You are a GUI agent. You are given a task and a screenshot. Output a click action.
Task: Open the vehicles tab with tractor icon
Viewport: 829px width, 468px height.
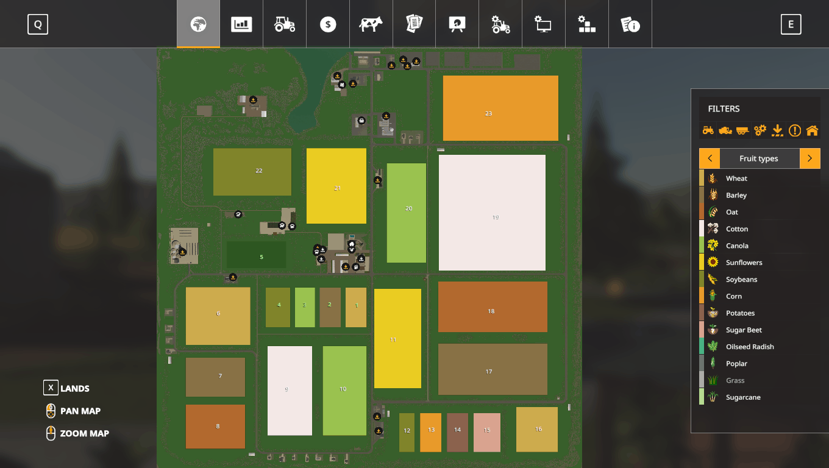tap(285, 24)
